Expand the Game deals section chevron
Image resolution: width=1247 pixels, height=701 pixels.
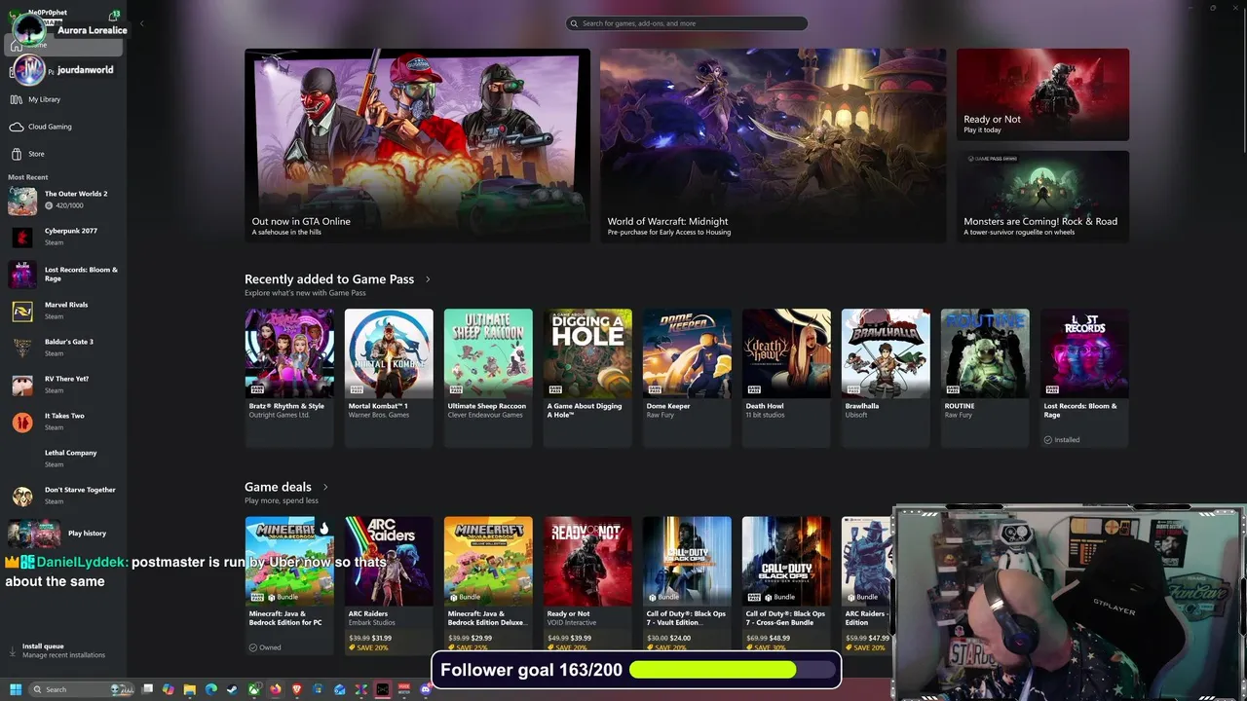325,487
